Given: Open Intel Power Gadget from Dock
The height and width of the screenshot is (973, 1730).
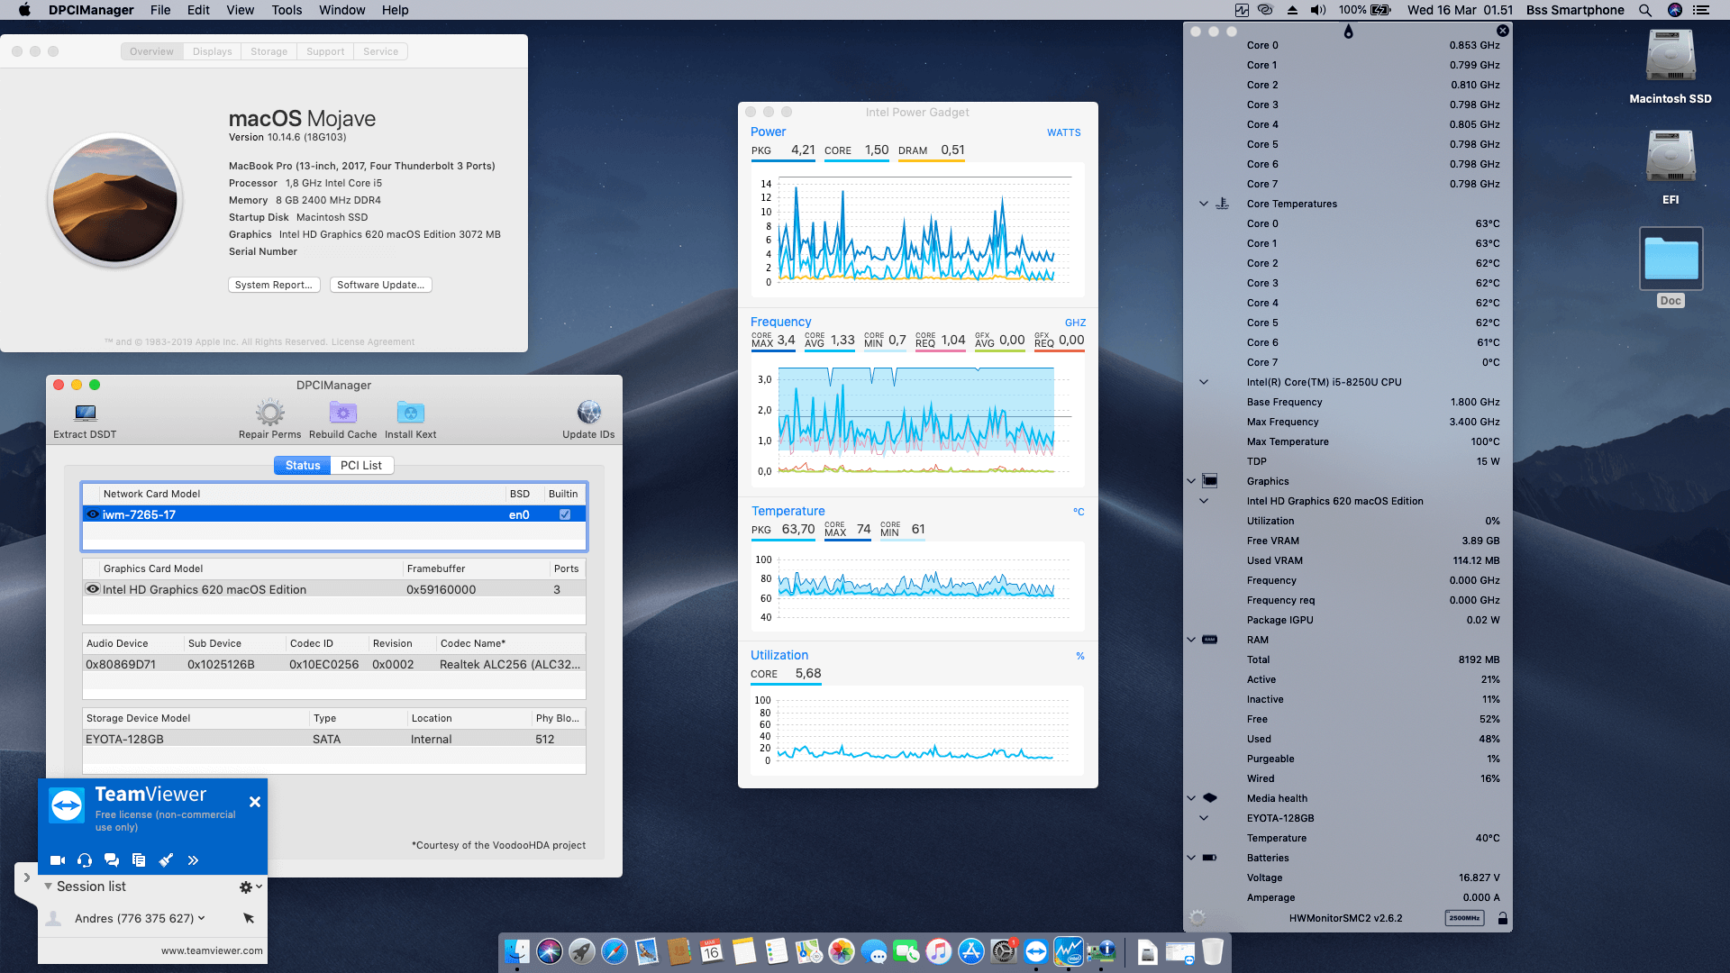Looking at the screenshot, I should coord(1069,951).
